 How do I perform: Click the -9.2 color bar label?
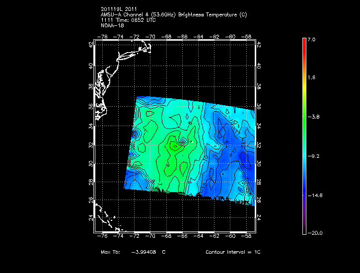312,156
